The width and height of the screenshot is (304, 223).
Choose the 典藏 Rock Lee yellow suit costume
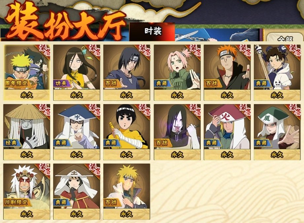pos(127,132)
